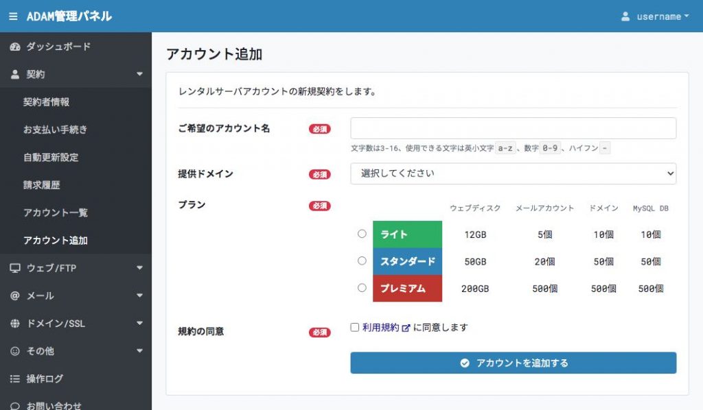Click the 20個 mail accounts value
The height and width of the screenshot is (410, 703).
tap(544, 262)
